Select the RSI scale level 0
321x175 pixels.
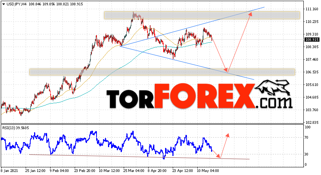click(306, 165)
